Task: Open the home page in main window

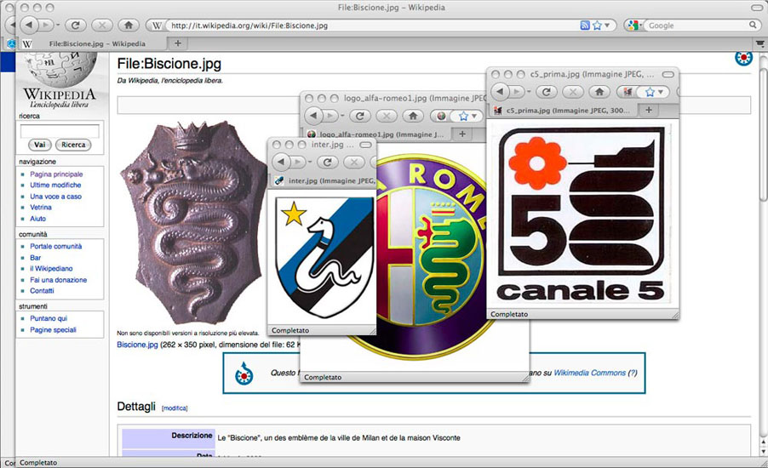Action: pos(129,25)
